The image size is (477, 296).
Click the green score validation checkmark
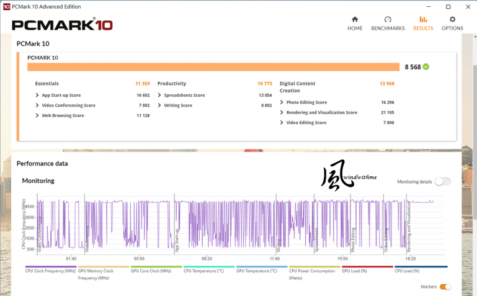[426, 66]
